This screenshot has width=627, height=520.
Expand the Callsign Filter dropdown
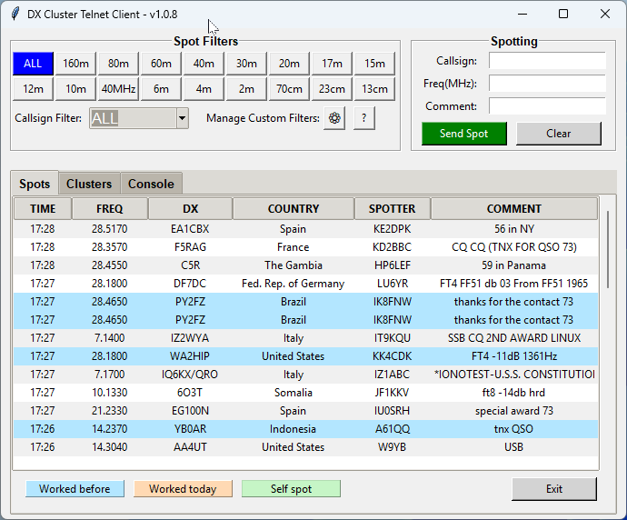[x=182, y=118]
